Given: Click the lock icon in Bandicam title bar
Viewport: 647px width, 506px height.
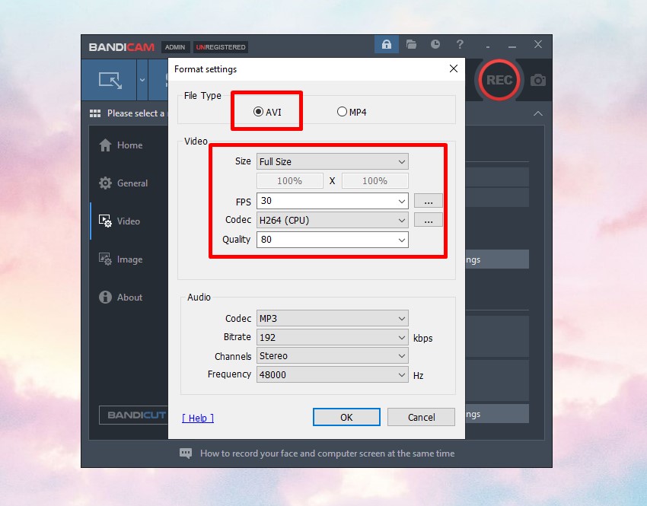Looking at the screenshot, I should point(386,44).
